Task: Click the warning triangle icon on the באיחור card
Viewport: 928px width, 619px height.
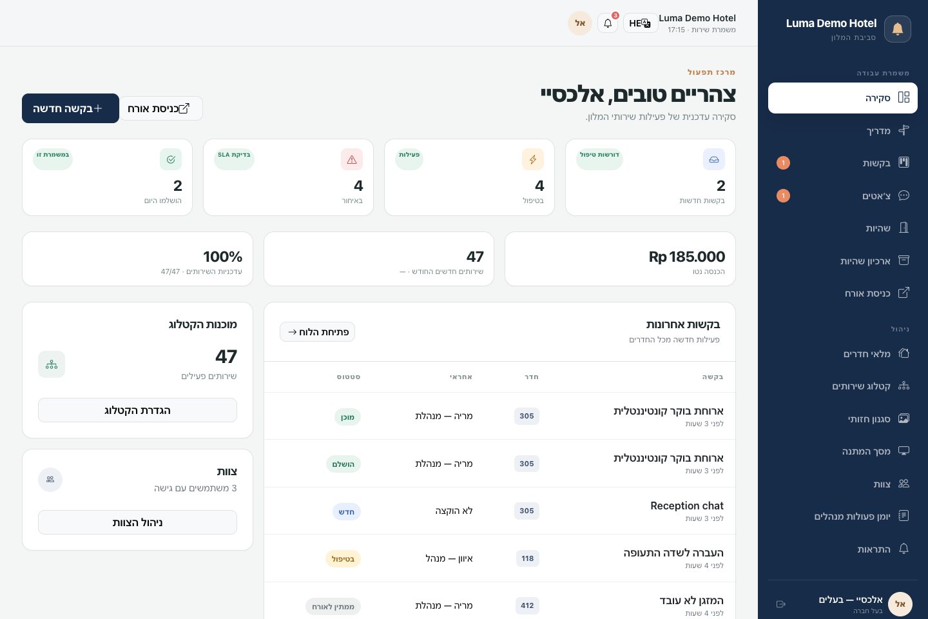Action: [352, 159]
